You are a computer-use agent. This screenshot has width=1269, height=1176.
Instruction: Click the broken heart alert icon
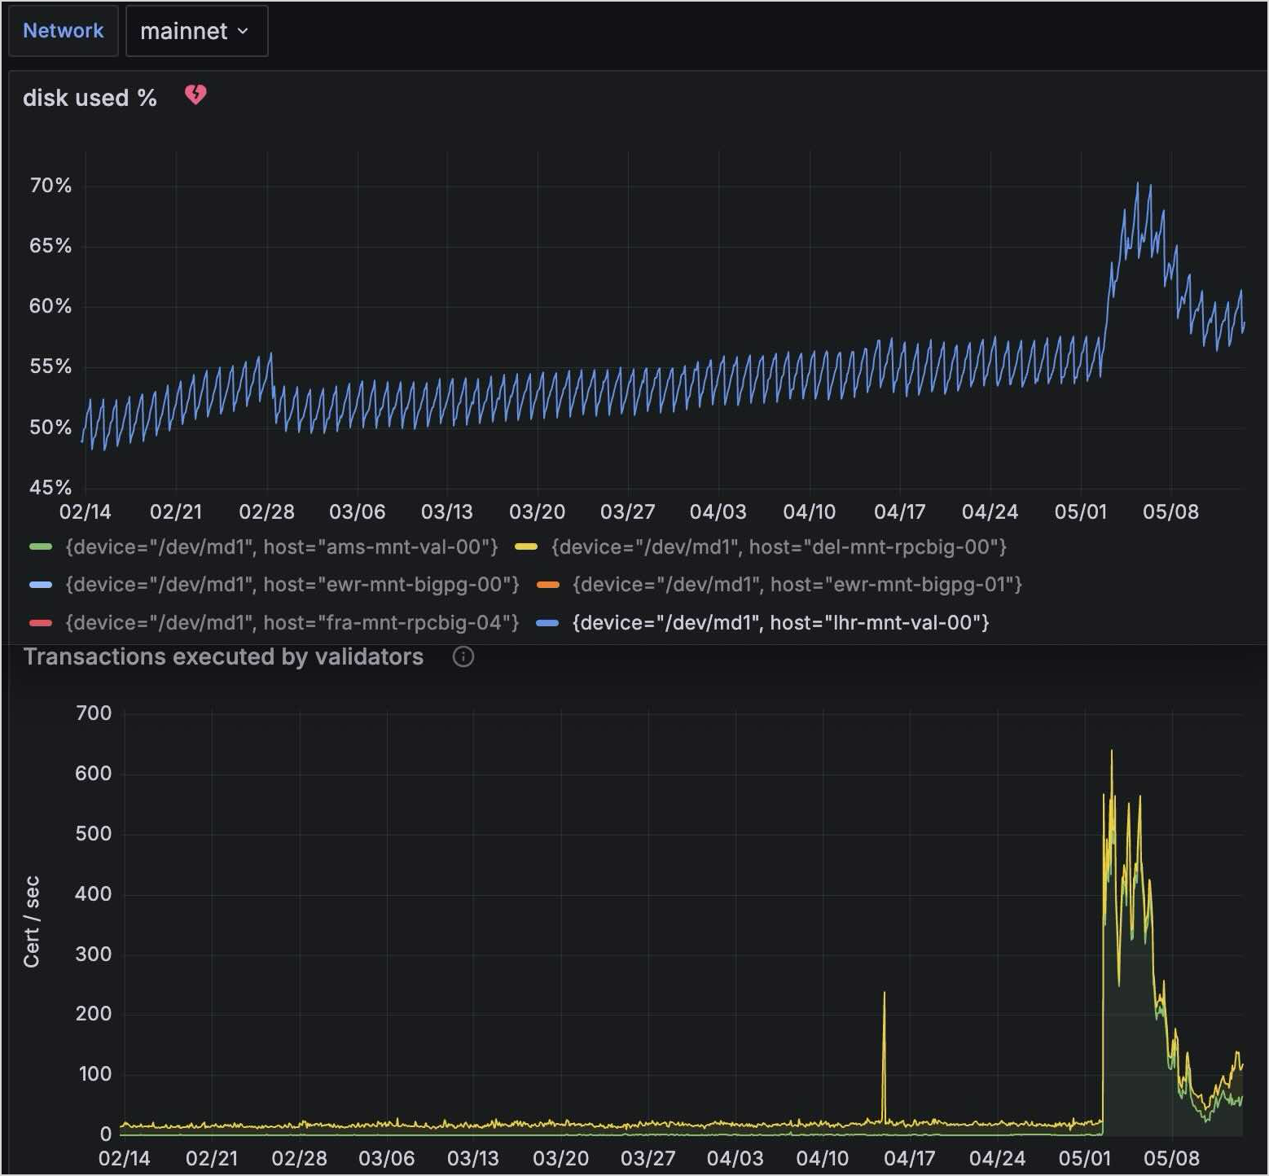pyautogui.click(x=195, y=95)
